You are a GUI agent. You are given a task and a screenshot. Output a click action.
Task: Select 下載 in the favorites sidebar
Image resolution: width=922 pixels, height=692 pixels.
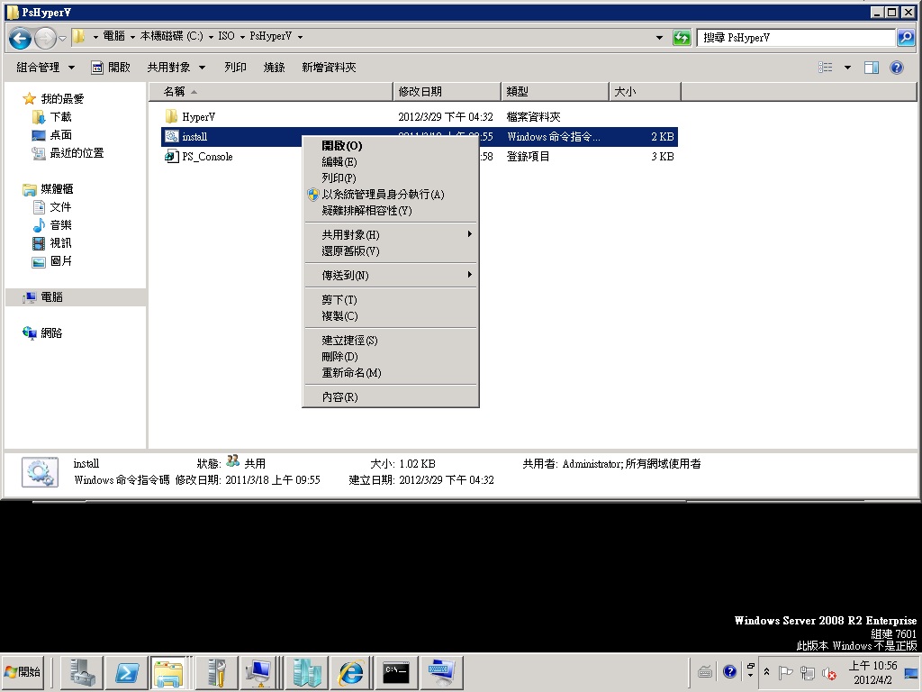point(60,117)
